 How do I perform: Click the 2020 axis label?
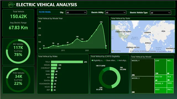pos(87,51)
